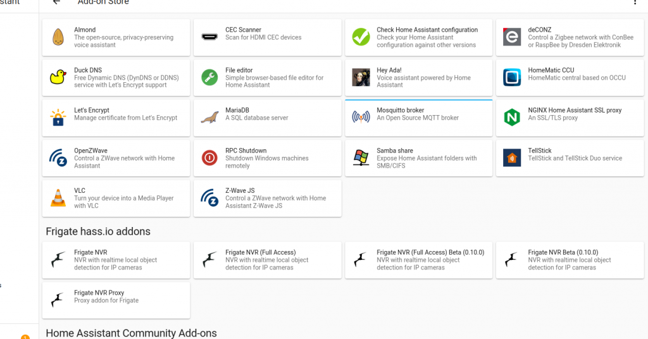Open the three-dot overflow menu
648x339 pixels.
(x=635, y=2)
